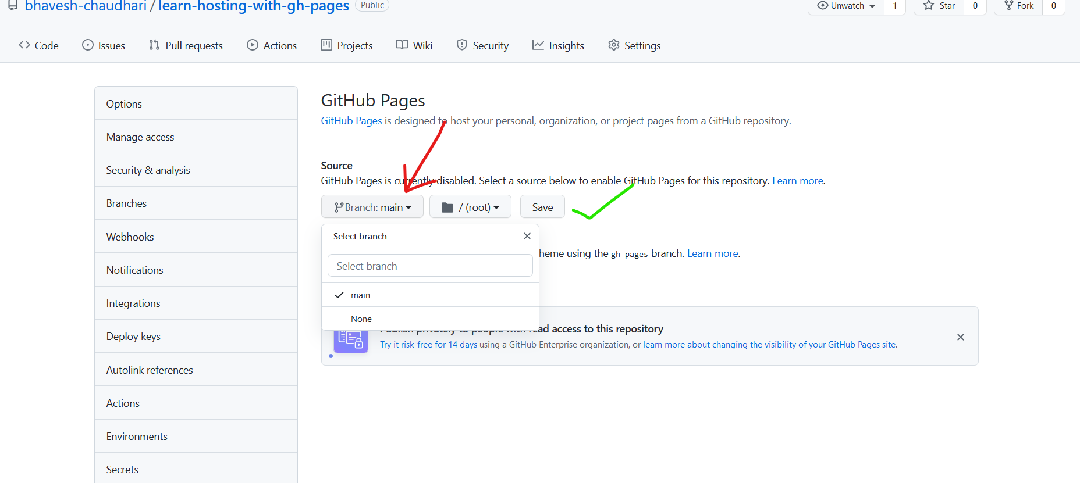Open Webhooks settings

tap(196, 237)
